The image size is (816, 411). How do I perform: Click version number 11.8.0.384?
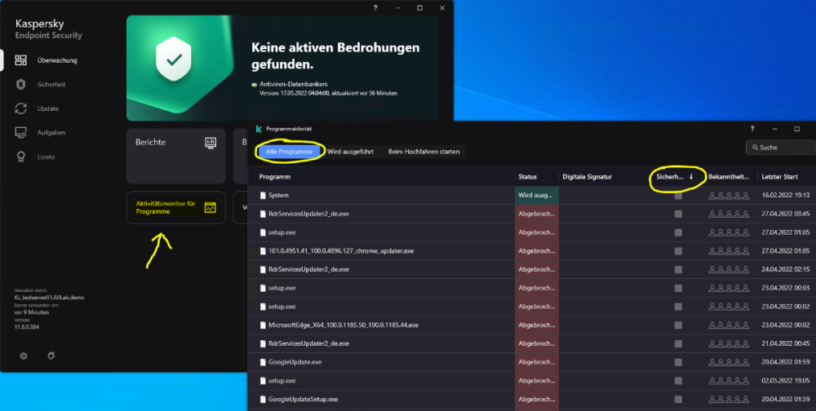[27, 327]
